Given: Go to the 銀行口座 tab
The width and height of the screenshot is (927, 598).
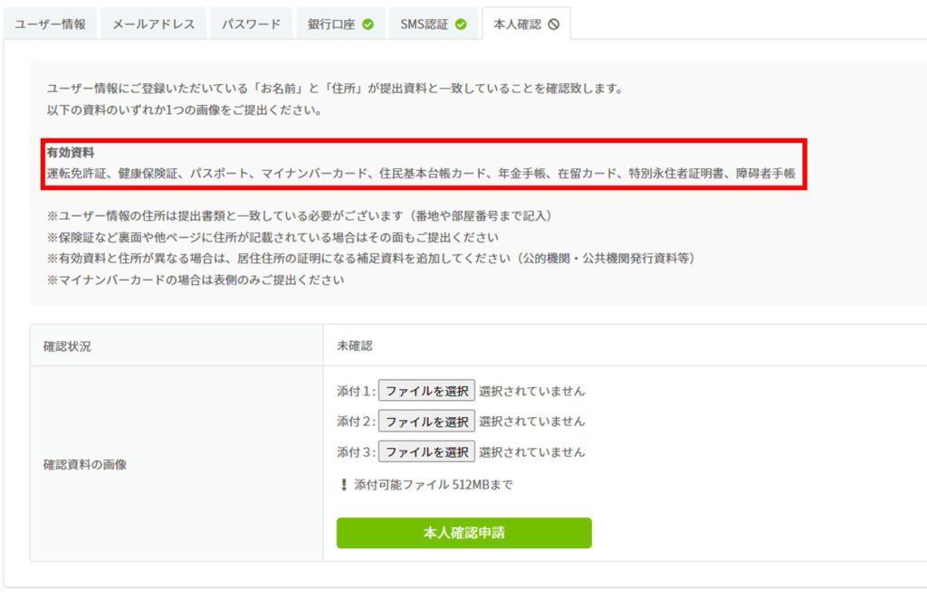Looking at the screenshot, I should (331, 24).
